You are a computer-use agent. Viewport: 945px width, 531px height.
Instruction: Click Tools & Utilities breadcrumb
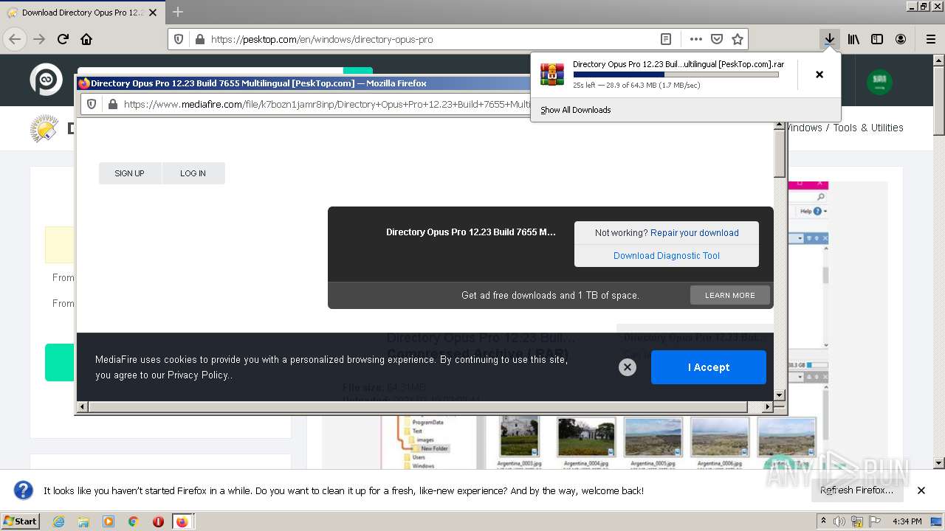coord(868,128)
